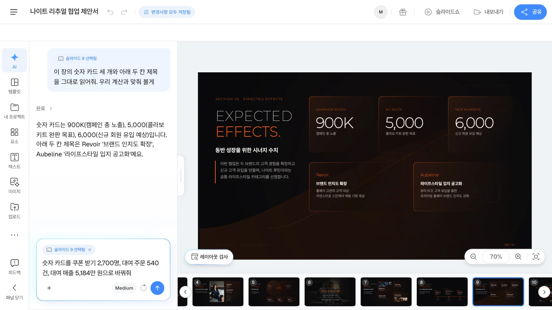Undo the last change
552x310 pixels.
(110, 12)
